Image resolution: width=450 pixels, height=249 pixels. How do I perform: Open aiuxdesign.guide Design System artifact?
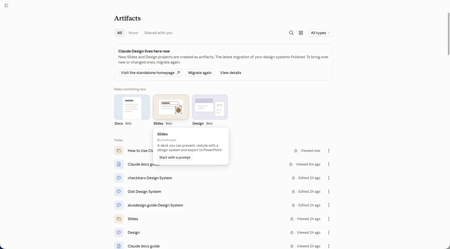(x=155, y=205)
